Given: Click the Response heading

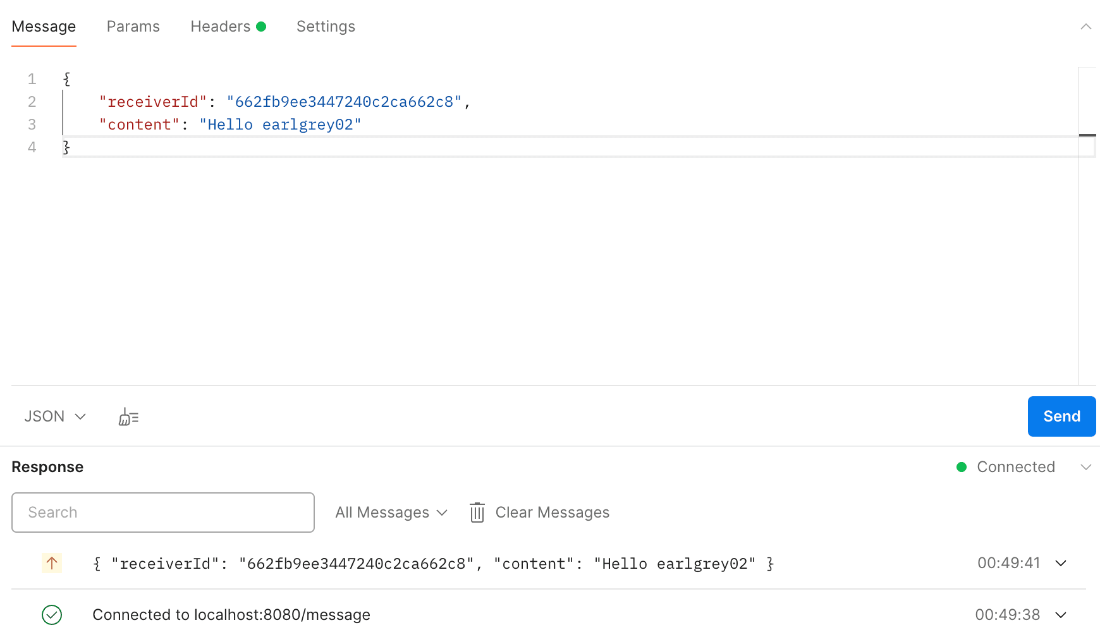Looking at the screenshot, I should pyautogui.click(x=47, y=467).
